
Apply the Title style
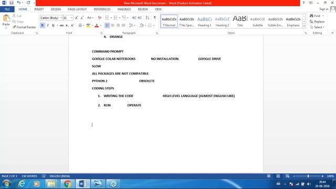click(x=240, y=22)
